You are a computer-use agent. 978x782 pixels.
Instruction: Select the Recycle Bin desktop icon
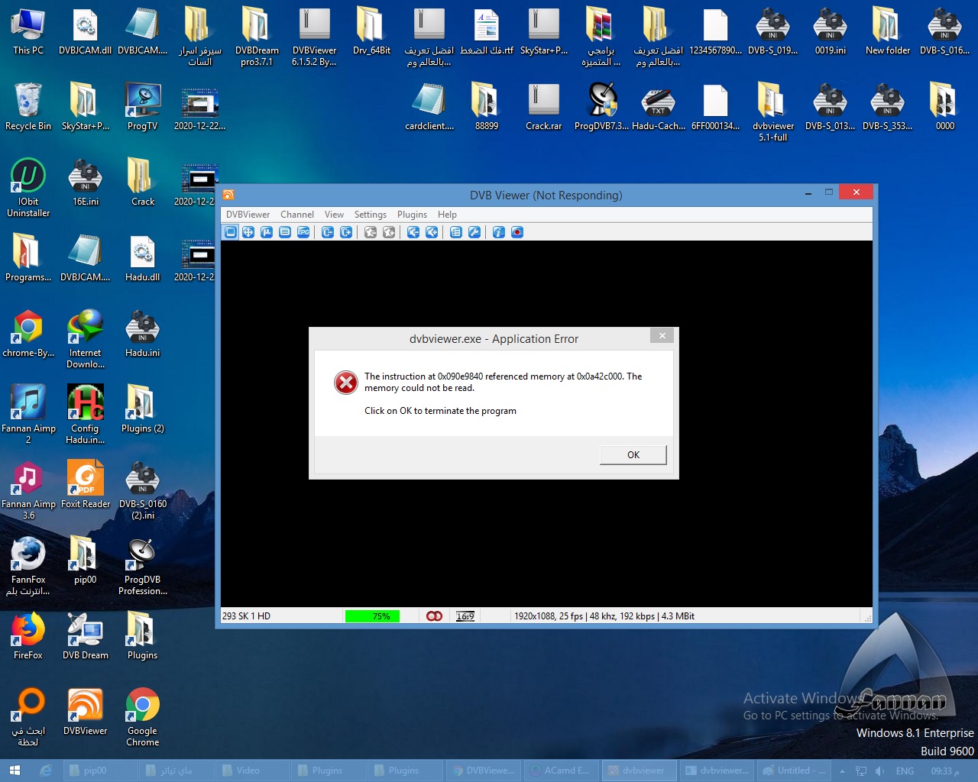point(28,107)
